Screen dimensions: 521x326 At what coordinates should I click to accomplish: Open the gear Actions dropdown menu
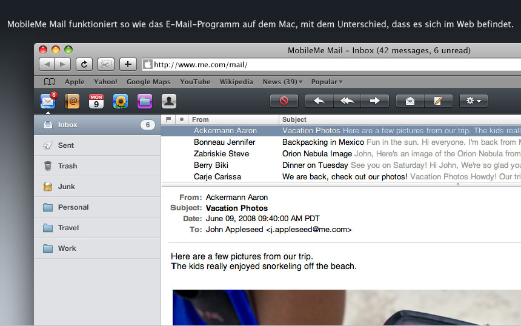pyautogui.click(x=474, y=101)
